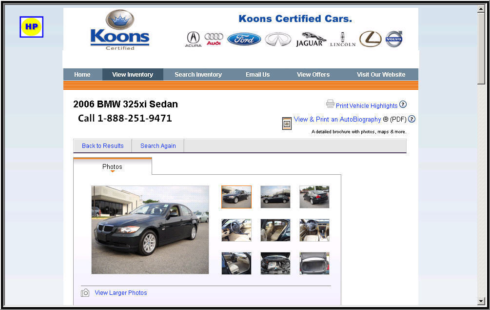Select the passenger door interior thumbnail
Viewport: 490px width, 310px height.
pos(236,264)
